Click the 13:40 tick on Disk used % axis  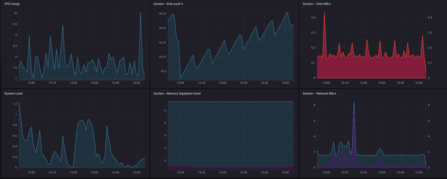(x=264, y=83)
